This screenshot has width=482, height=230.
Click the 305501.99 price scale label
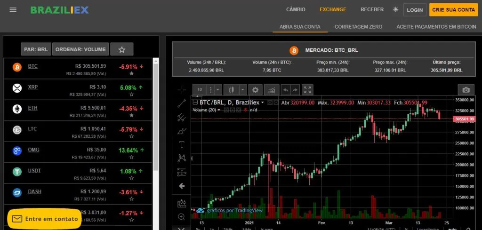point(464,119)
